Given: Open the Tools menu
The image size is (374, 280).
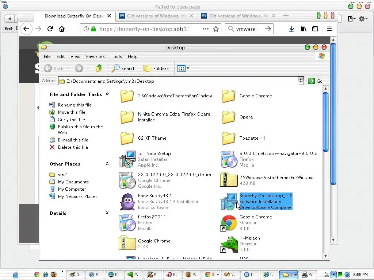Looking at the screenshot, I should coord(116,57).
